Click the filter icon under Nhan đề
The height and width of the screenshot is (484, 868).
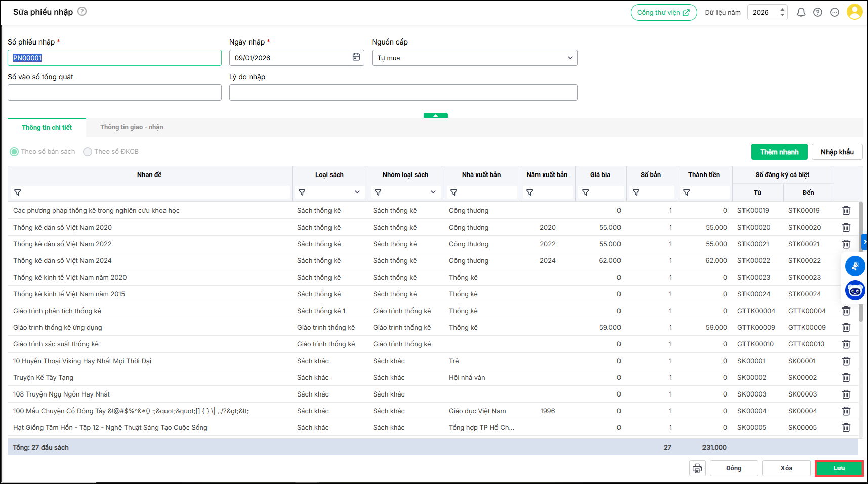coord(18,193)
